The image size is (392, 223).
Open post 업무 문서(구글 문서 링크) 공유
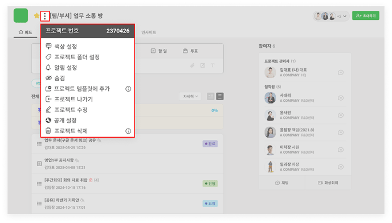click(x=70, y=141)
